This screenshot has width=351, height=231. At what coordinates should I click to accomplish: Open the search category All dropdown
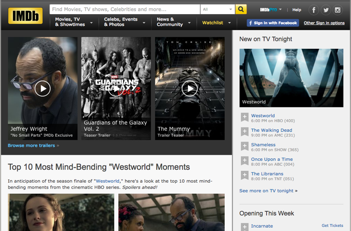pos(217,9)
